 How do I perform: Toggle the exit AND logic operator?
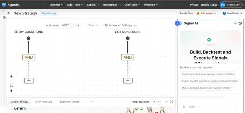[x=128, y=57]
